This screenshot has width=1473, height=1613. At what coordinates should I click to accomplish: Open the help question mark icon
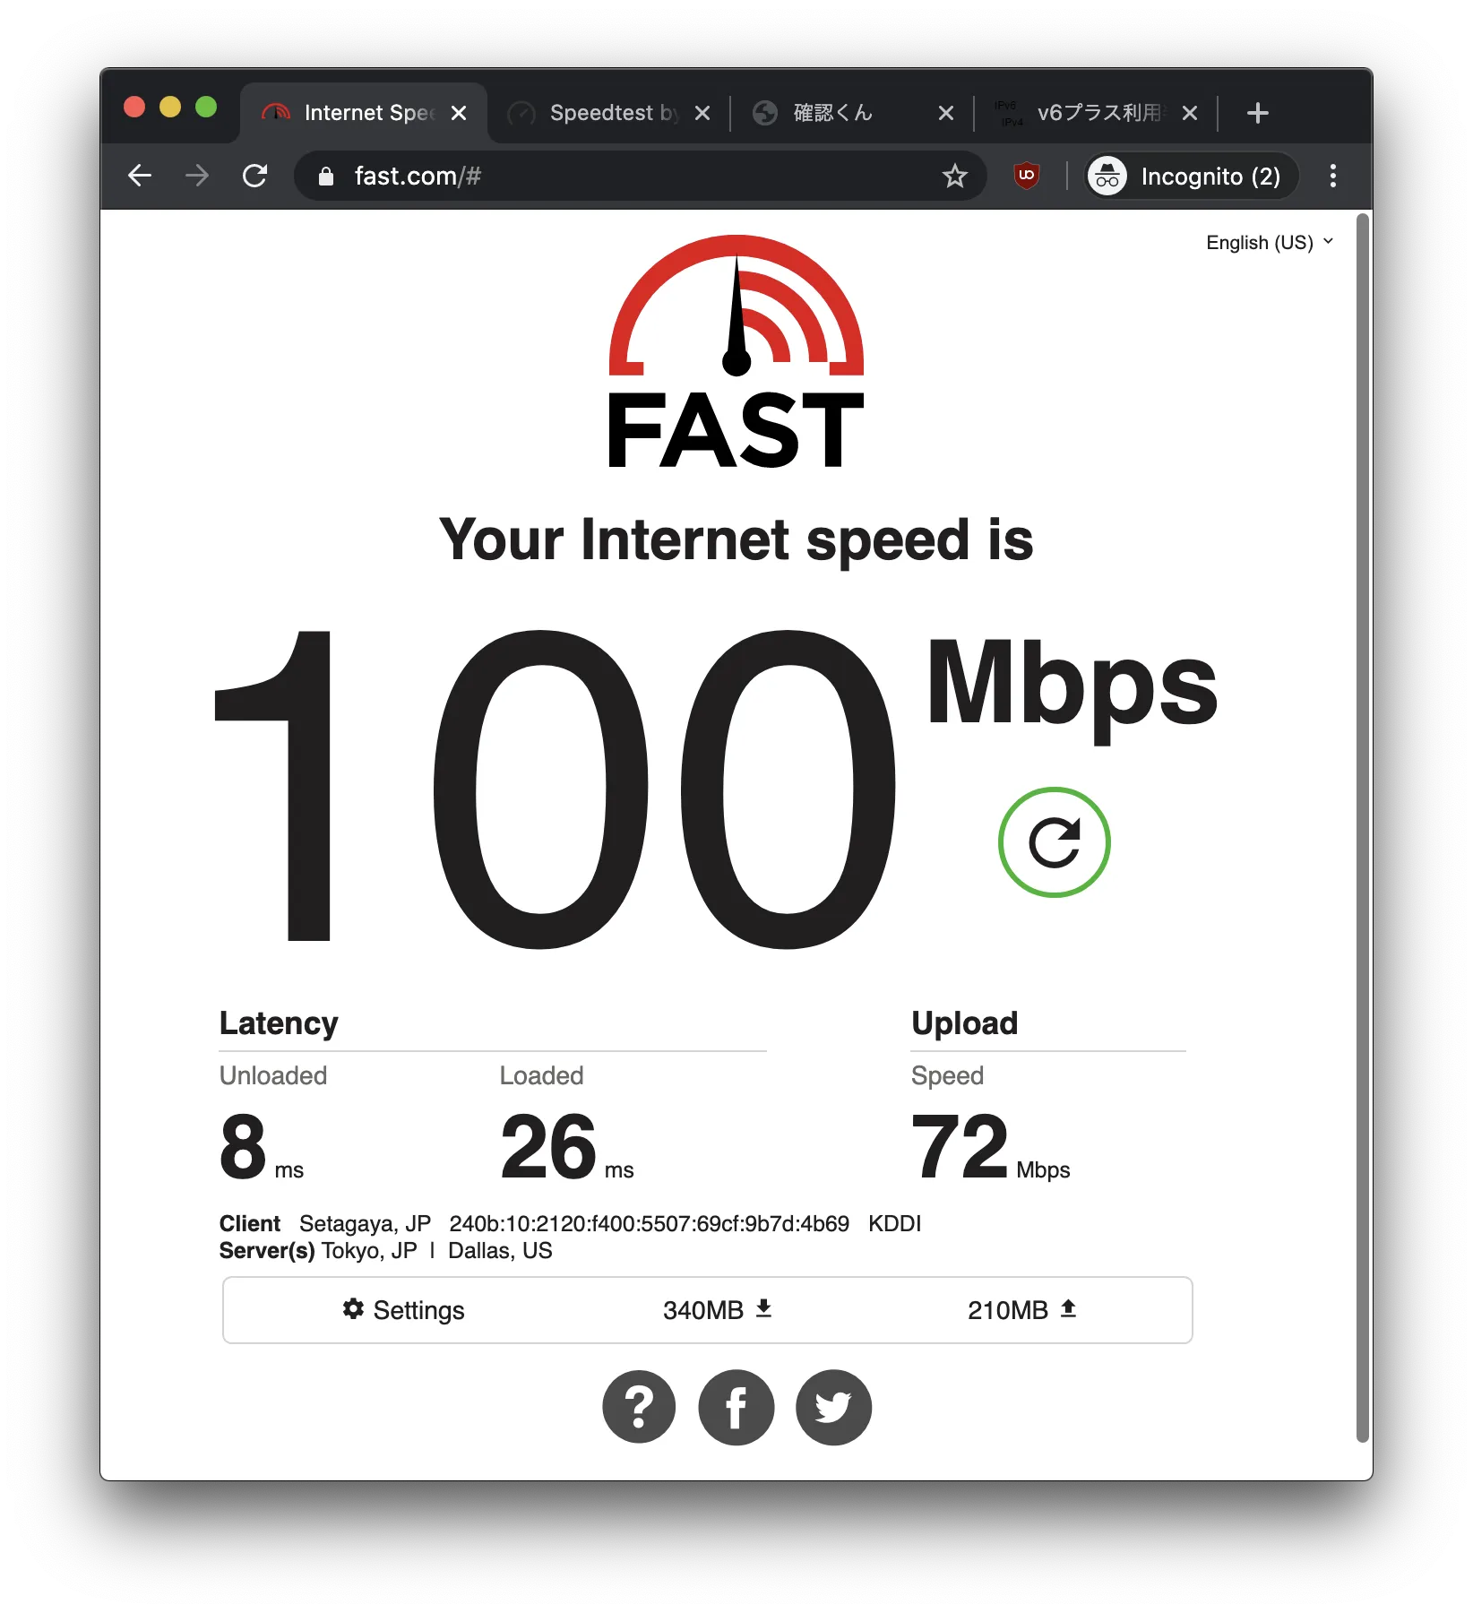click(x=639, y=1407)
